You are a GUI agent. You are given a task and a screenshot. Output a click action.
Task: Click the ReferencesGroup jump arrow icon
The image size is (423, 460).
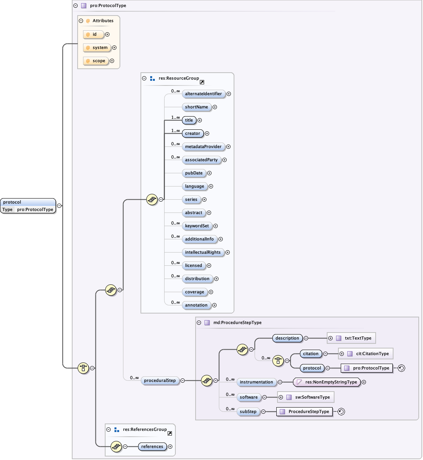(170, 433)
